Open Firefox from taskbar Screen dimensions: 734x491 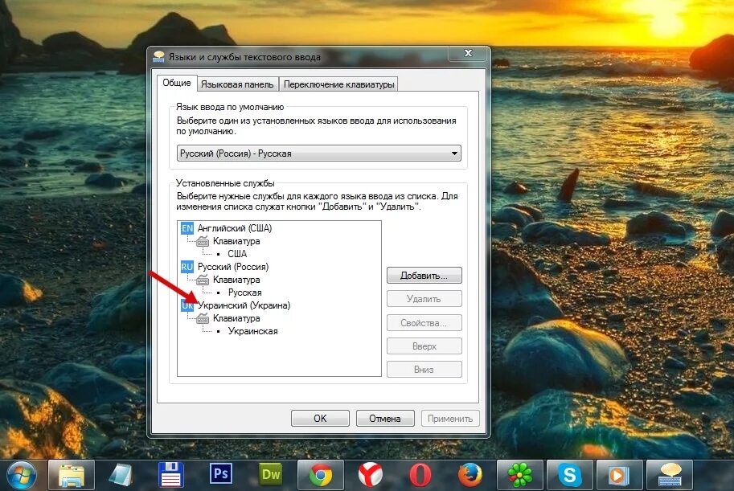click(470, 476)
